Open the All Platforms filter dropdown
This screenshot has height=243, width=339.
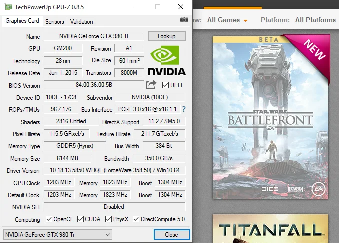point(315,20)
